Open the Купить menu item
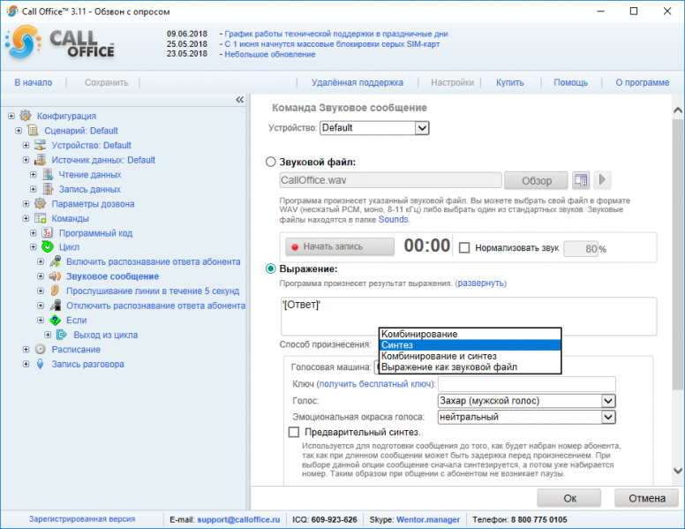The image size is (685, 529). (510, 82)
